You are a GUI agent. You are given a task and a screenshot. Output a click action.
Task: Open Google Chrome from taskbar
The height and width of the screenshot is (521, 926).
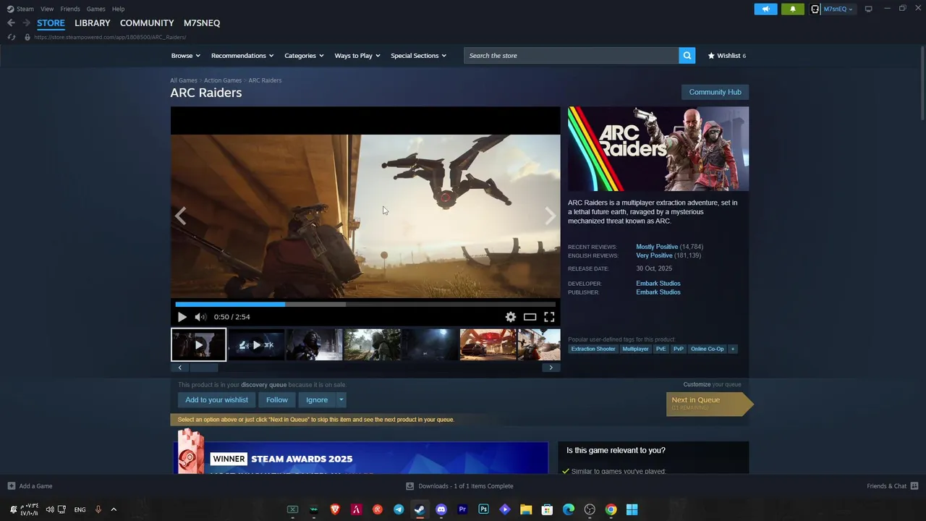coord(611,509)
